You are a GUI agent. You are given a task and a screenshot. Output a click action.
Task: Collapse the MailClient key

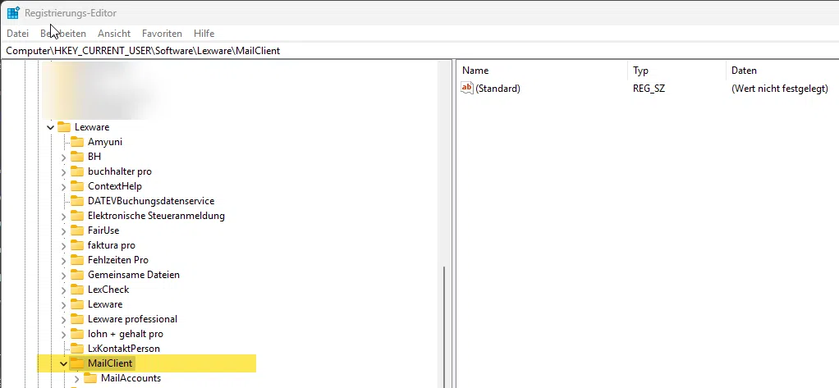pos(64,364)
